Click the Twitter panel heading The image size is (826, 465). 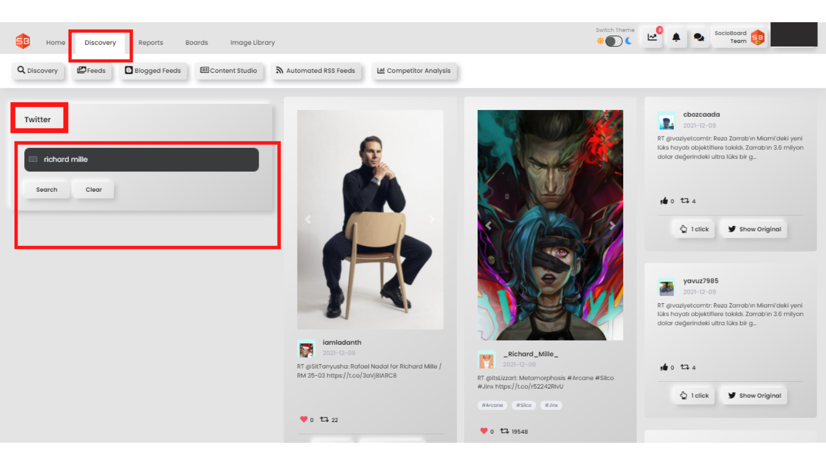pos(38,119)
